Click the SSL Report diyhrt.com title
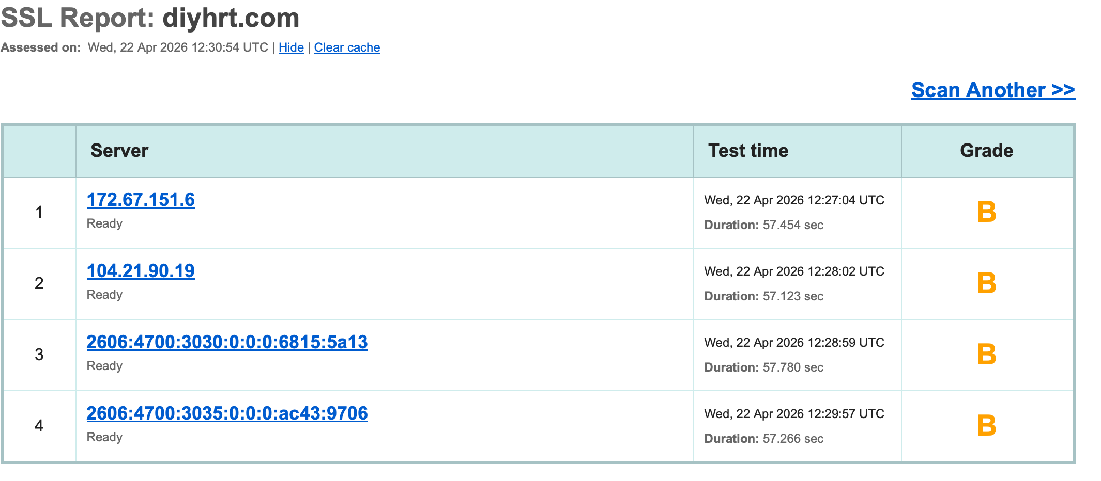 point(150,18)
